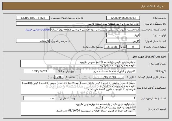Click the scrollbar thumb in توضیحات خریدار
This screenshot has width=172, height=121.
click(x=134, y=107)
